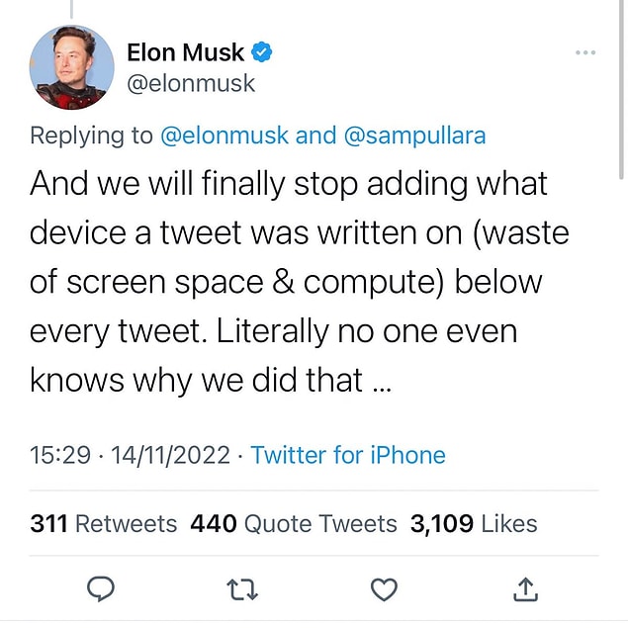Click the blue verified badge
The height and width of the screenshot is (628, 628).
(x=263, y=51)
